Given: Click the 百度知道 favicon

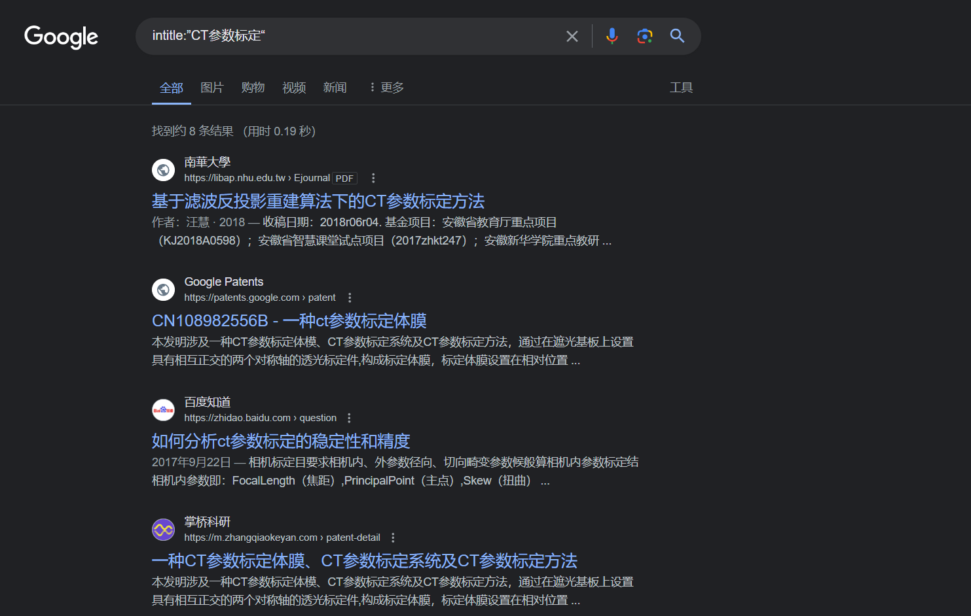Looking at the screenshot, I should pos(163,410).
